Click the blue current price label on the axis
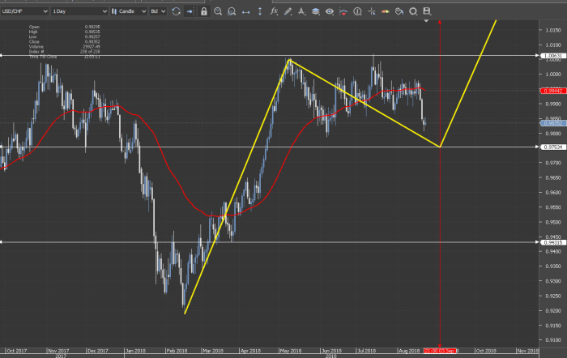Viewport: 567px width, 358px height. (x=553, y=123)
